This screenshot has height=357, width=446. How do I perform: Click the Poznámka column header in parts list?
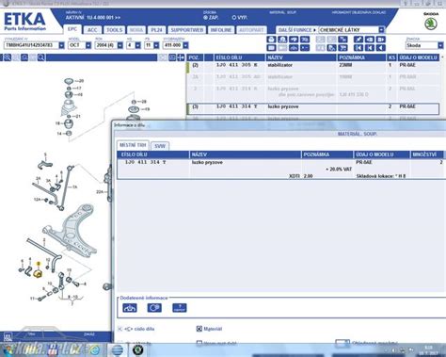click(361, 57)
